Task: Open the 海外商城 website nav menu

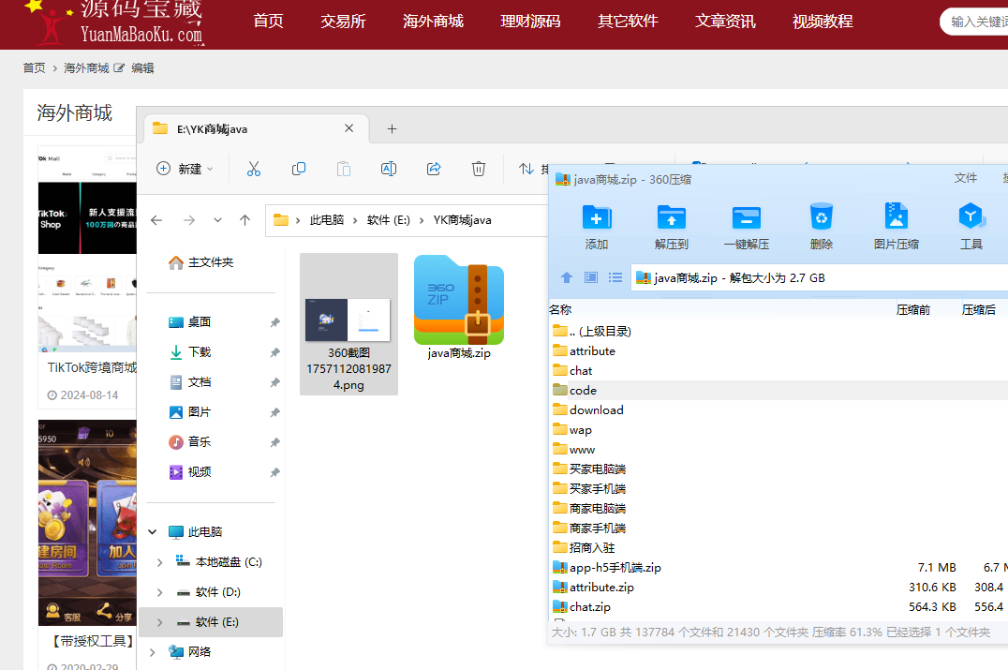Action: coord(433,21)
